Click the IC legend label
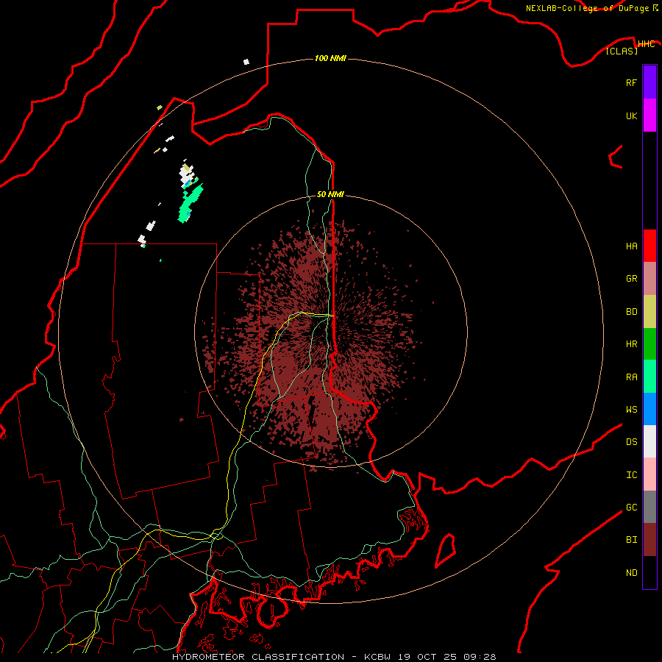Image resolution: width=662 pixels, height=662 pixels. [x=631, y=475]
